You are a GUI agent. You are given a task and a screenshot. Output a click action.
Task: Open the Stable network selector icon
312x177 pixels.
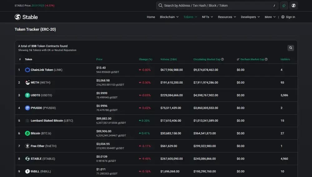[x=294, y=6]
